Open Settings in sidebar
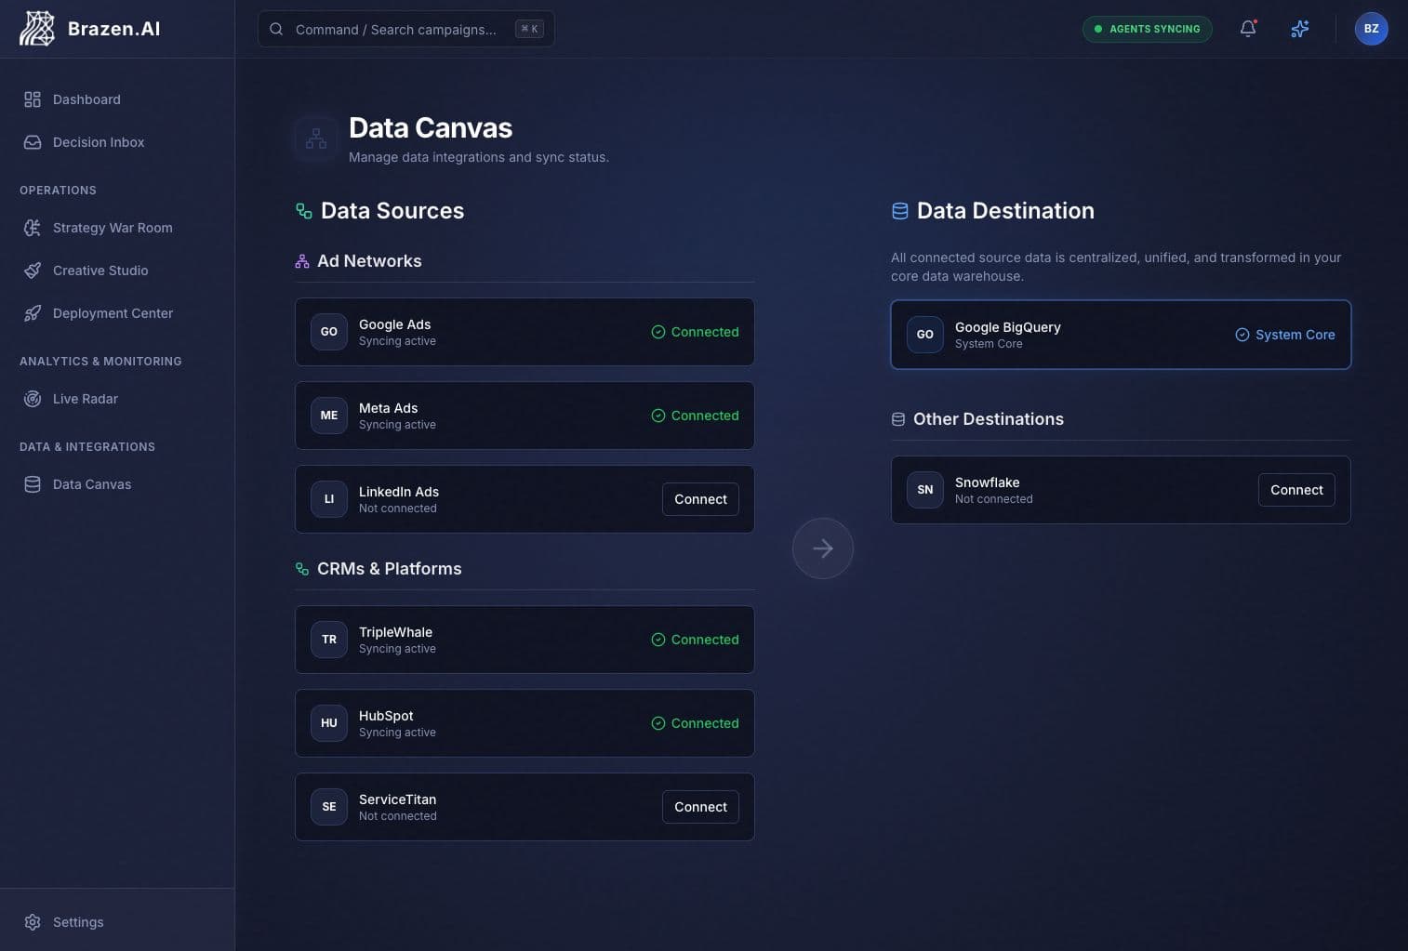 [x=117, y=922]
